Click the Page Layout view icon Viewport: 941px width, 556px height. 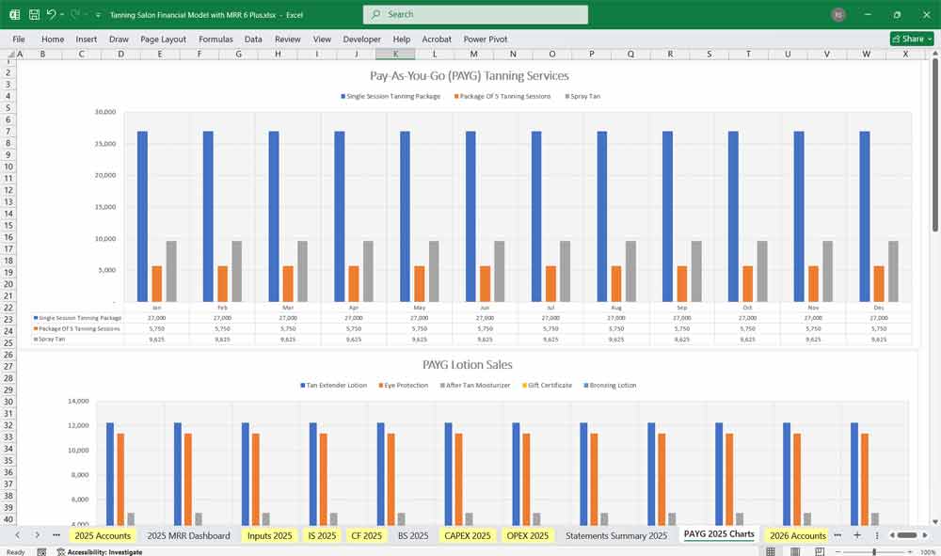794,551
